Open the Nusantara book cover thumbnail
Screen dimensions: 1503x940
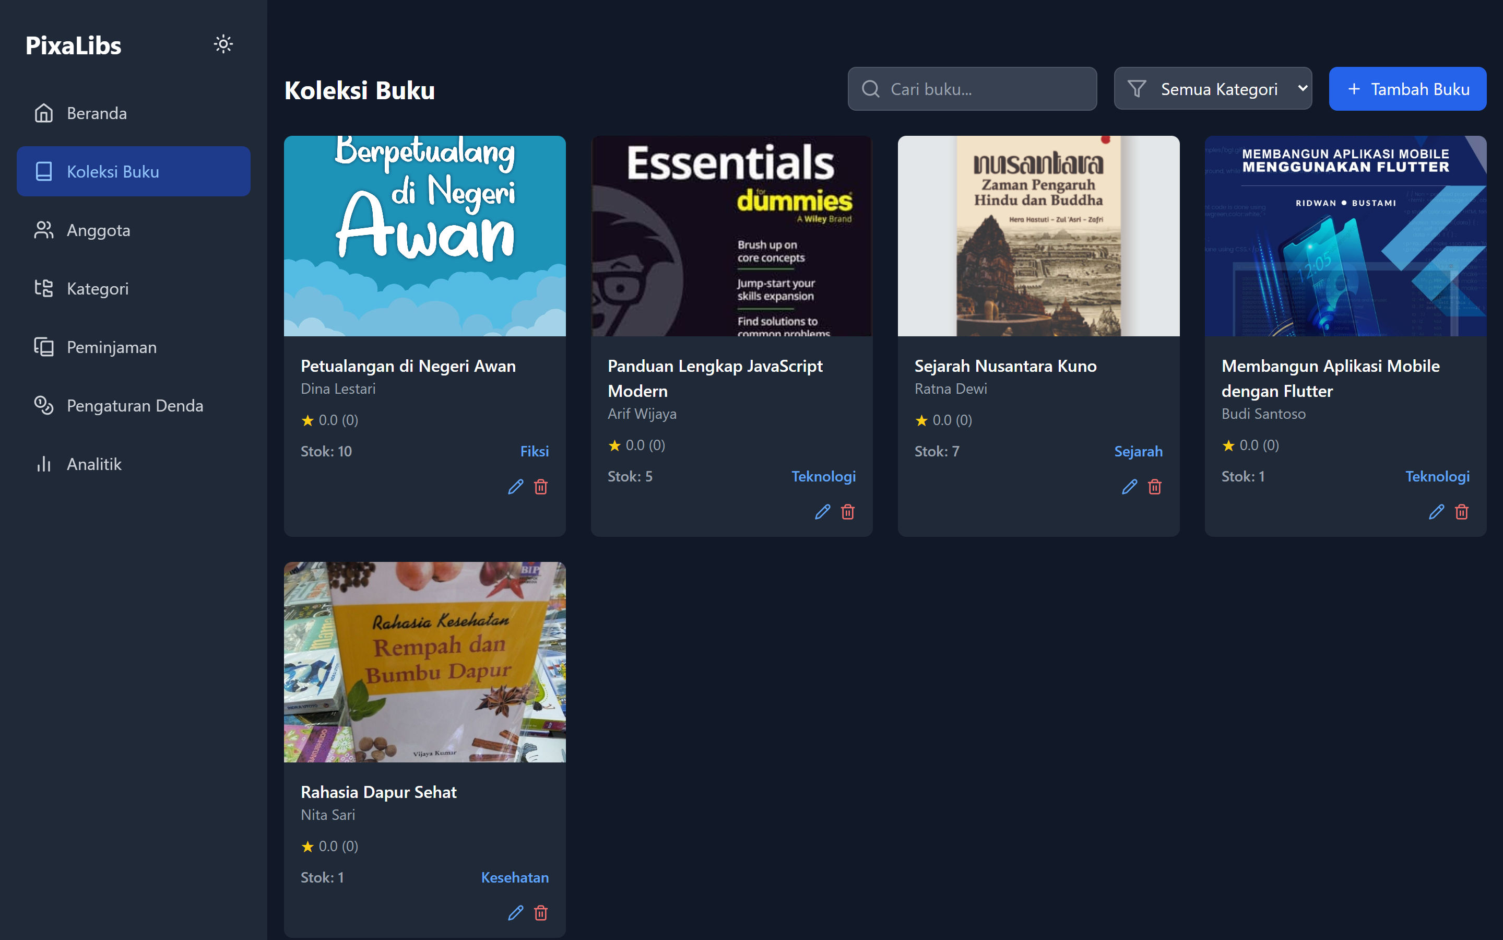1038,236
